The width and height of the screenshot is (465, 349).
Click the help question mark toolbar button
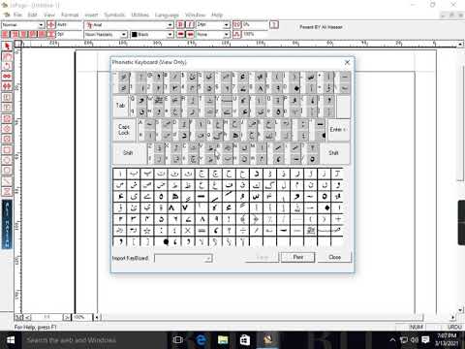click(274, 24)
